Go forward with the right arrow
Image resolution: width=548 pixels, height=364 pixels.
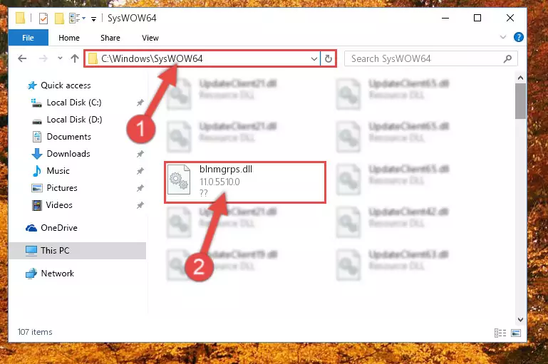pos(43,58)
